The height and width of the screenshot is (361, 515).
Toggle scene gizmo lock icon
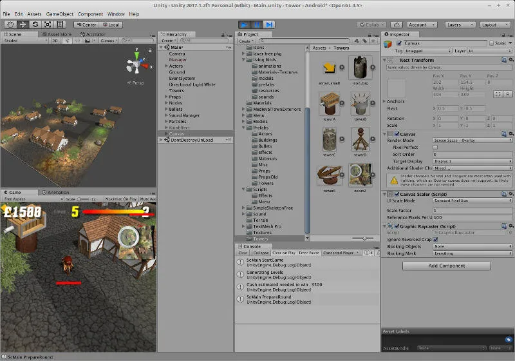(150, 51)
